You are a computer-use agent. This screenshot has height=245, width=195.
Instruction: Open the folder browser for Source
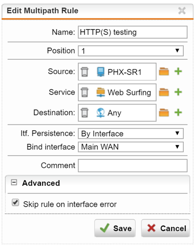tap(164, 71)
